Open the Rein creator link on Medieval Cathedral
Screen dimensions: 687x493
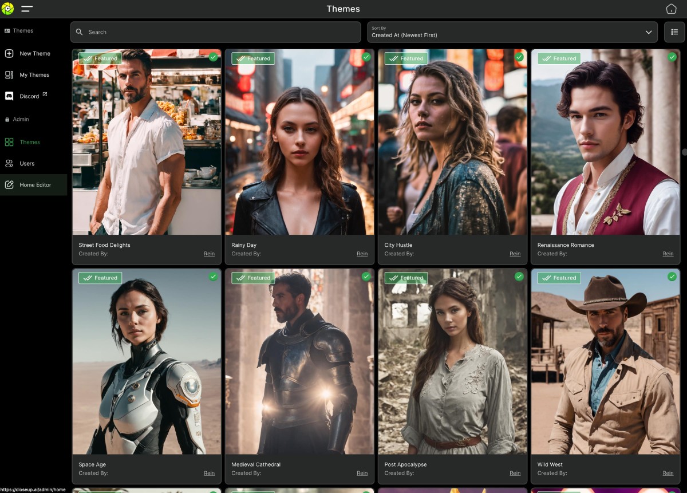pos(362,473)
